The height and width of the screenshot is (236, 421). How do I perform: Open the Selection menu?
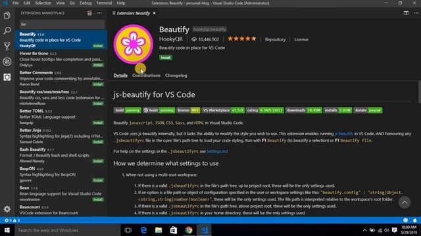click(43, 3)
